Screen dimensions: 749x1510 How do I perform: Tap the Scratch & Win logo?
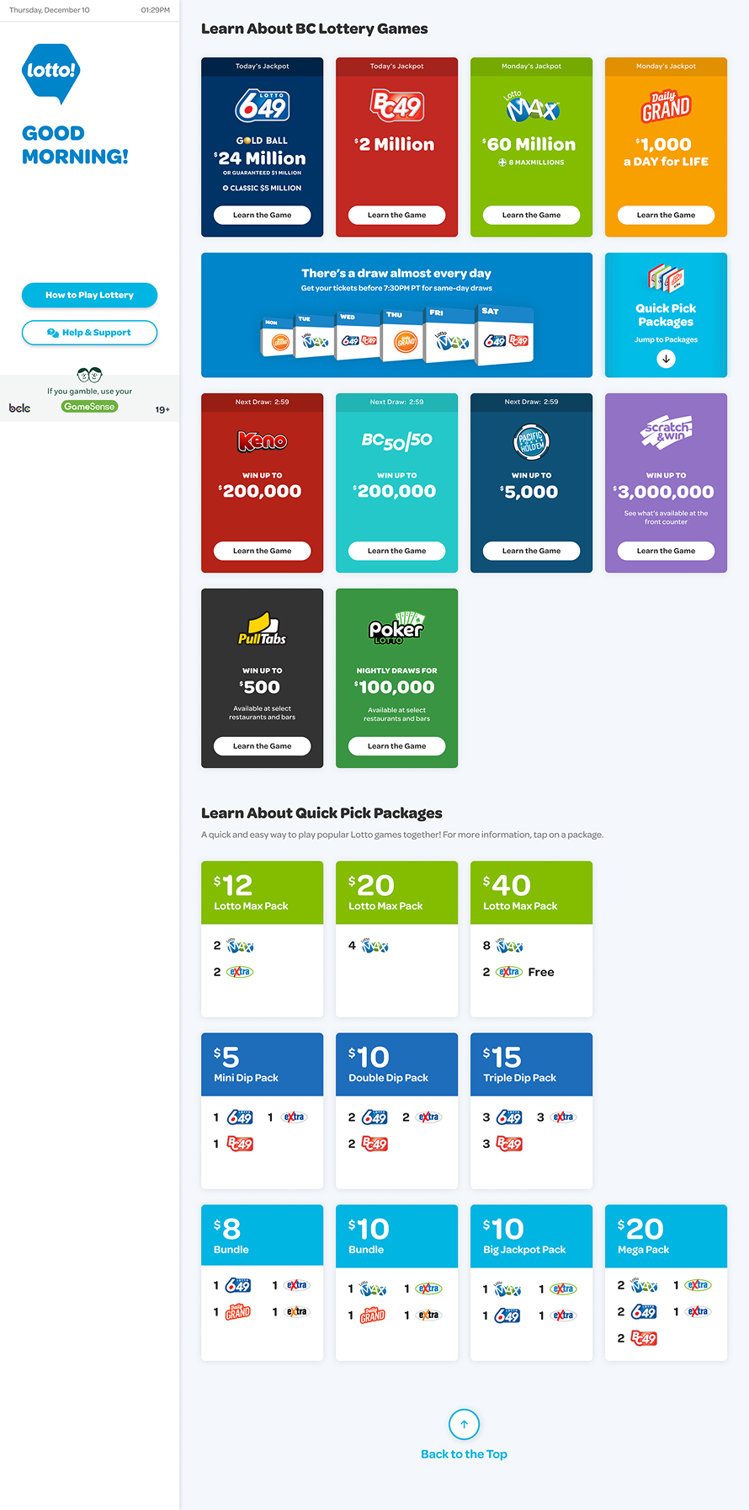(666, 433)
